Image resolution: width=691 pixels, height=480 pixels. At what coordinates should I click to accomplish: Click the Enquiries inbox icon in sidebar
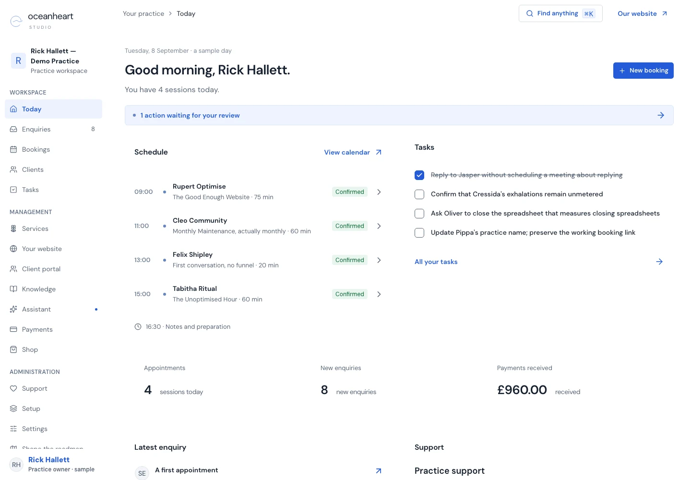pyautogui.click(x=13, y=129)
